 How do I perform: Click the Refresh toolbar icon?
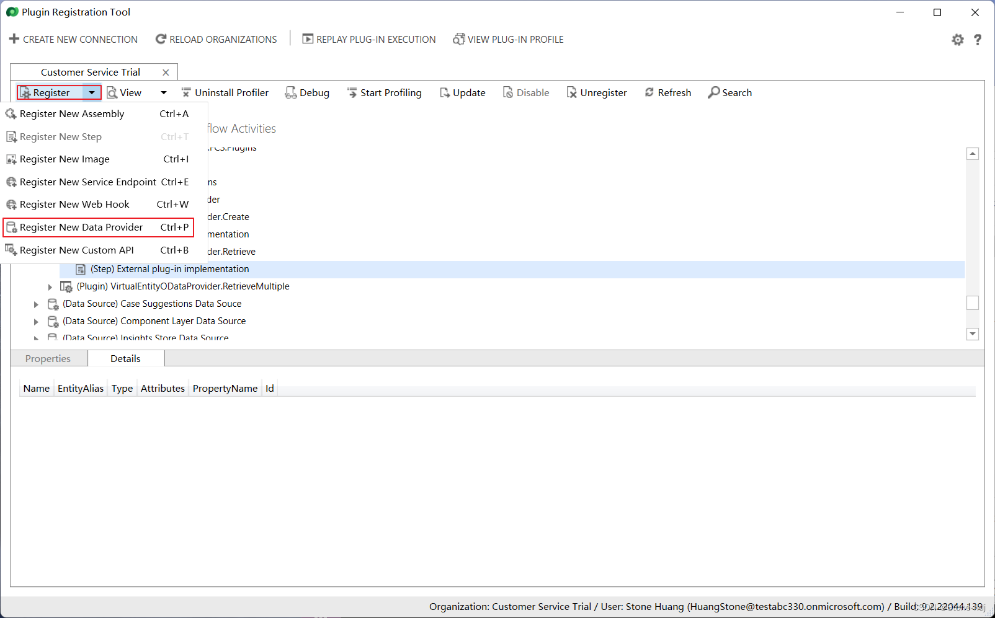(x=649, y=92)
